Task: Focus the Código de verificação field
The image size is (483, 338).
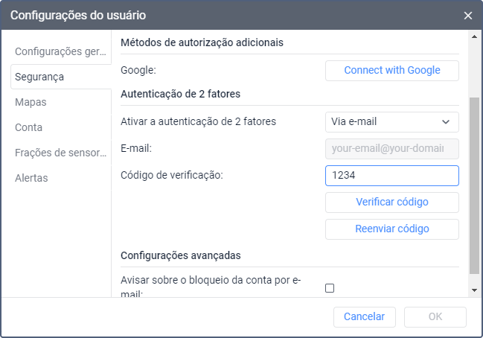Action: [391, 175]
